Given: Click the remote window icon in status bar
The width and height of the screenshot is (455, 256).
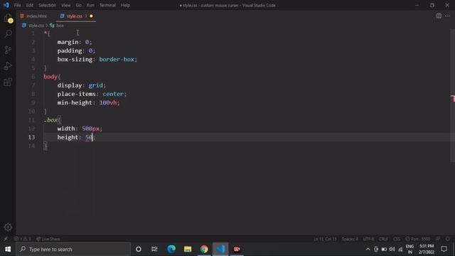Looking at the screenshot, I should point(6,239).
